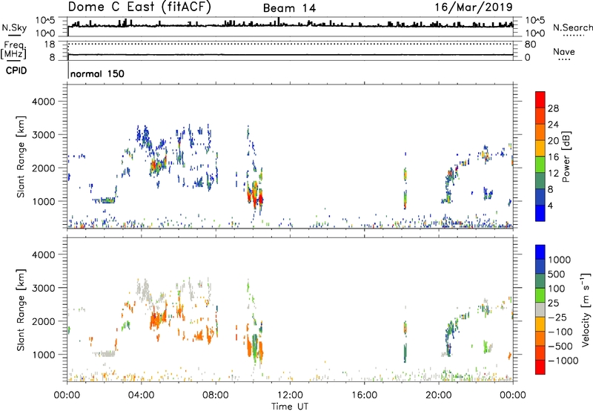Click the '4000' tick in power panel

(x=43, y=102)
